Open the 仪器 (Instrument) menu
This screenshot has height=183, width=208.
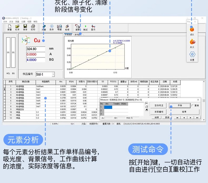(x=23, y=21)
